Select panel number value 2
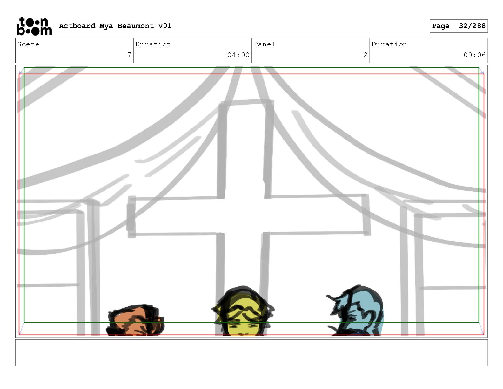This screenshot has width=503, height=389. pos(365,55)
